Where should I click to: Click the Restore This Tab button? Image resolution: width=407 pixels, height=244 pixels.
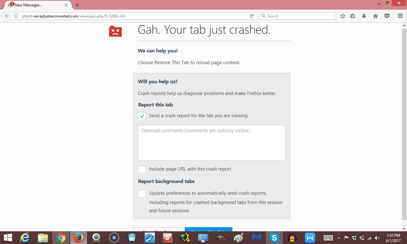pyautogui.click(x=208, y=230)
